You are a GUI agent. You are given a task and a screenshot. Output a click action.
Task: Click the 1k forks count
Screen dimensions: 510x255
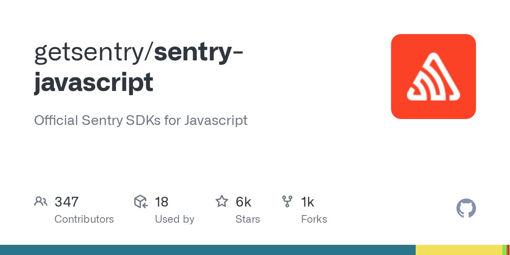click(308, 202)
